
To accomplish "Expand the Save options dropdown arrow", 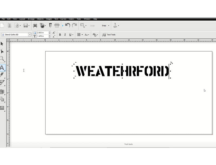I will pyautogui.click(x=29, y=26).
